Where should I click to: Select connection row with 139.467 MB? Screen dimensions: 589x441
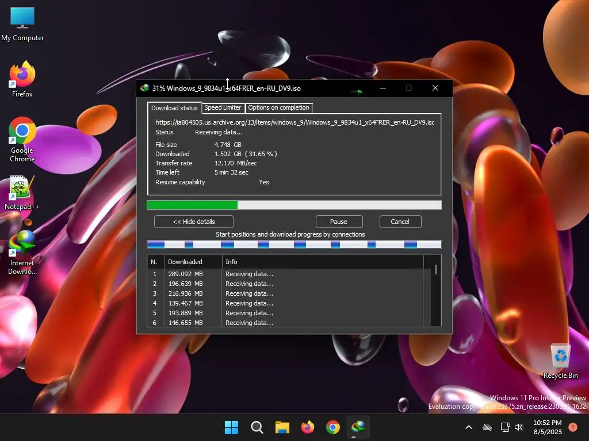click(285, 303)
